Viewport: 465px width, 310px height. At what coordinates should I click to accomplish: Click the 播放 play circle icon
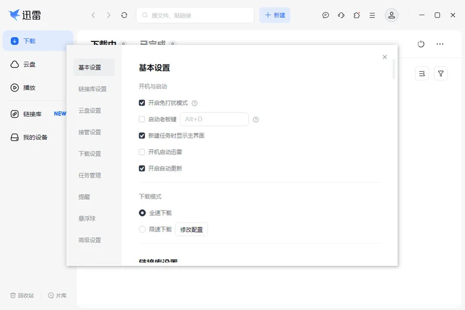coord(15,87)
